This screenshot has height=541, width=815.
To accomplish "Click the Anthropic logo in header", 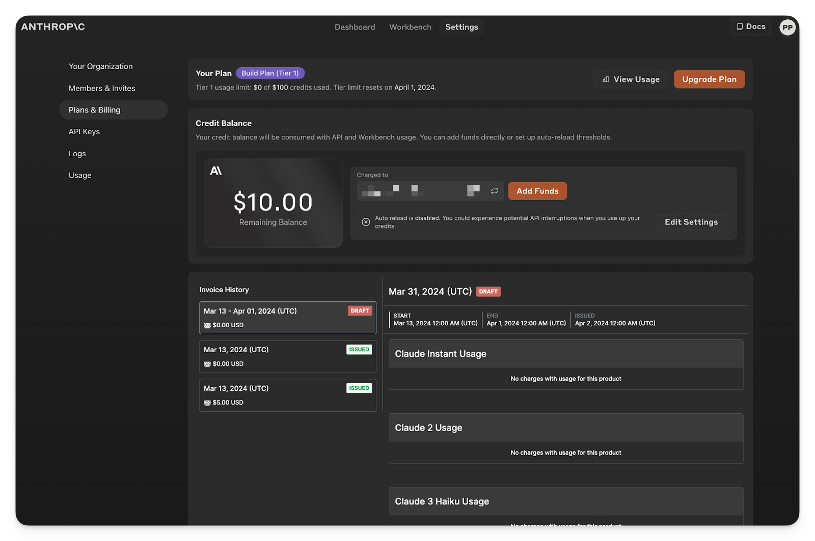I will (x=53, y=27).
